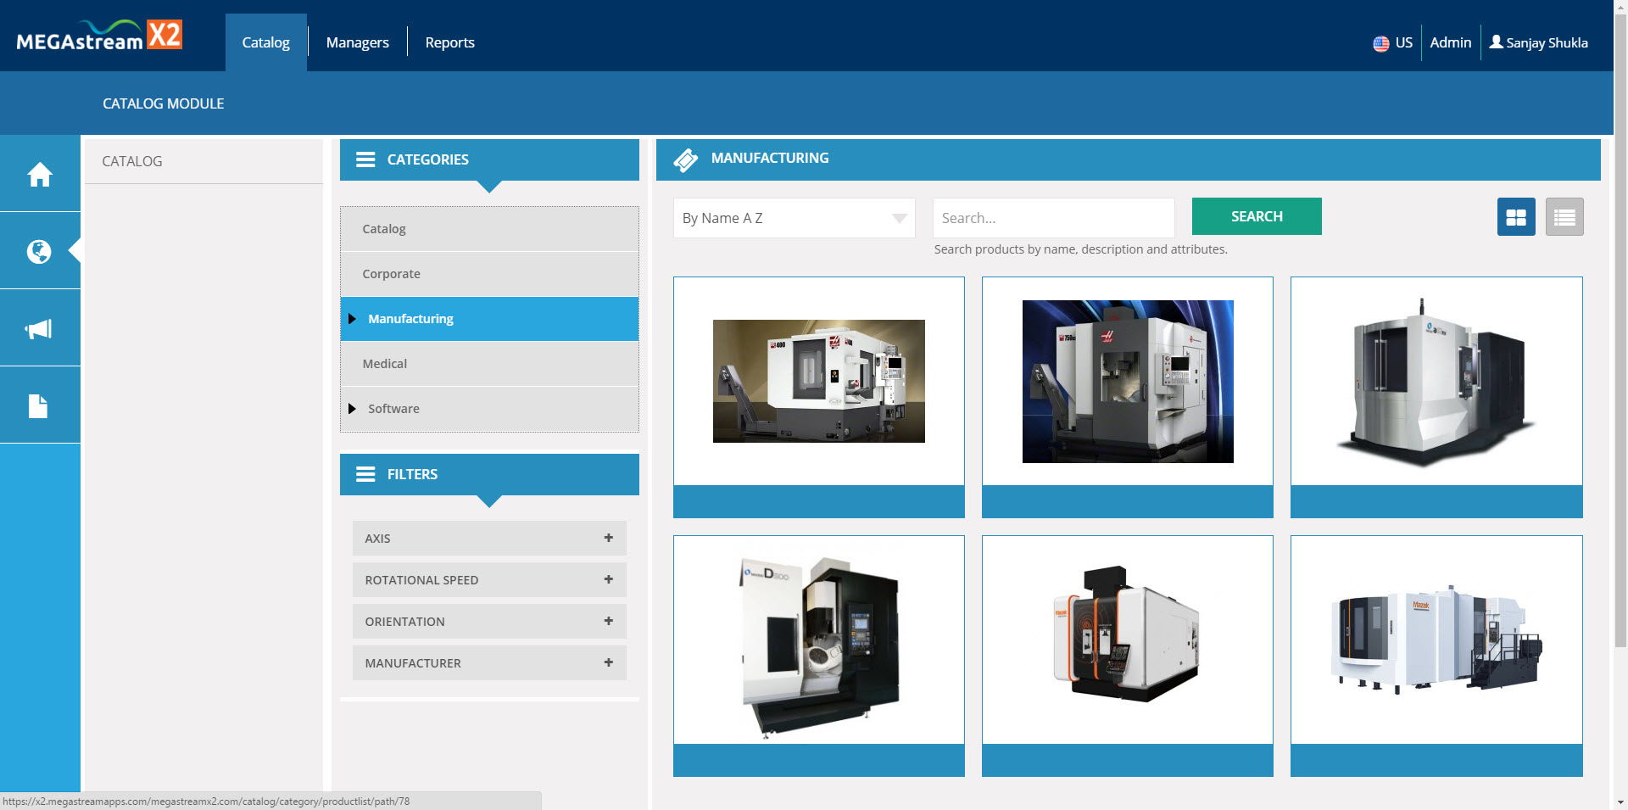Click the Filters hamburger icon

coord(365,474)
